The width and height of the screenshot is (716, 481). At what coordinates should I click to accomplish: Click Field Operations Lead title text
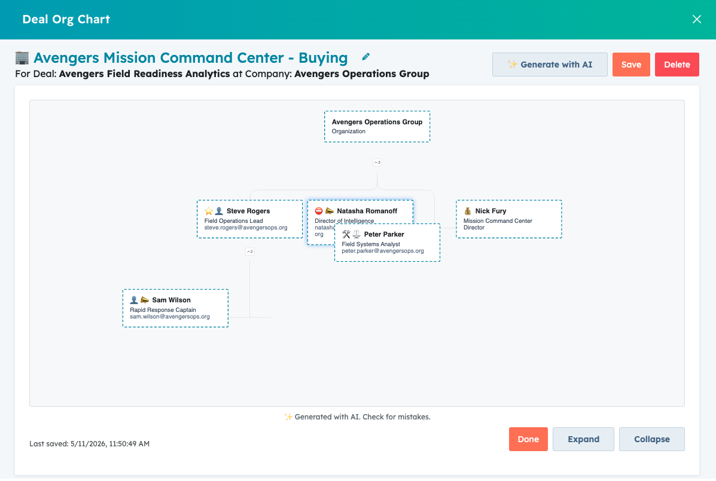[x=233, y=220]
